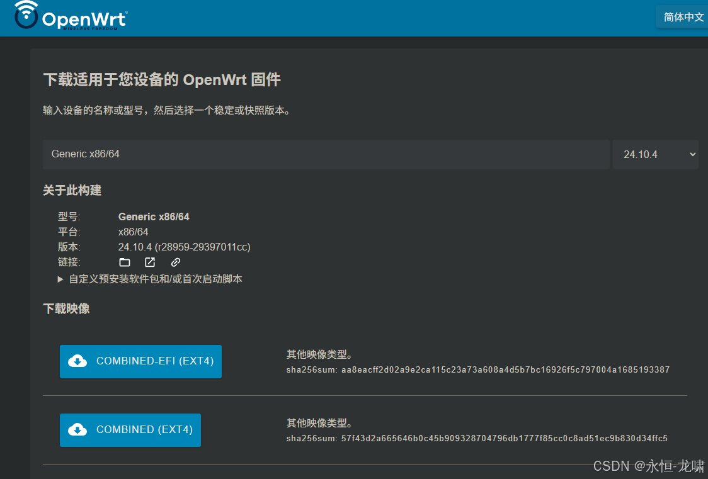Download the COMBINED-EFI (EXT4) image
Screen dimensions: 708x479
pos(140,361)
